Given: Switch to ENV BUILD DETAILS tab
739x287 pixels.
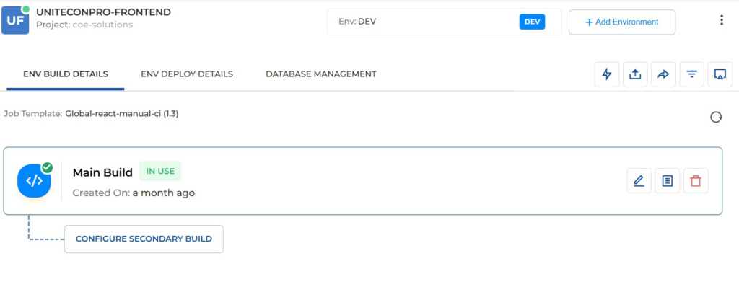Looking at the screenshot, I should pos(66,74).
